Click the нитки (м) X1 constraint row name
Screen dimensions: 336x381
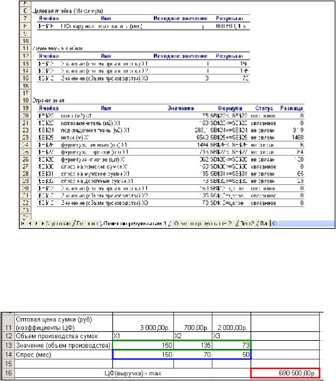[x=75, y=138]
